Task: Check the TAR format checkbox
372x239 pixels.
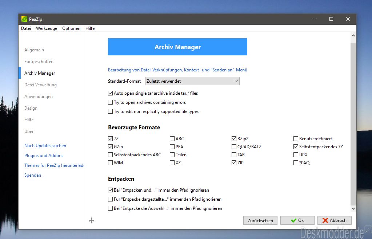Action: [x=234, y=155]
